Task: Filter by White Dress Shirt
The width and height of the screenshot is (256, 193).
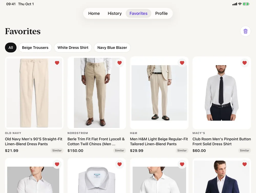Action: (73, 47)
